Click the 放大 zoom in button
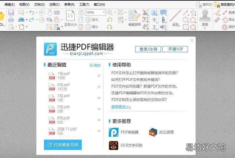 [x=92, y=20]
